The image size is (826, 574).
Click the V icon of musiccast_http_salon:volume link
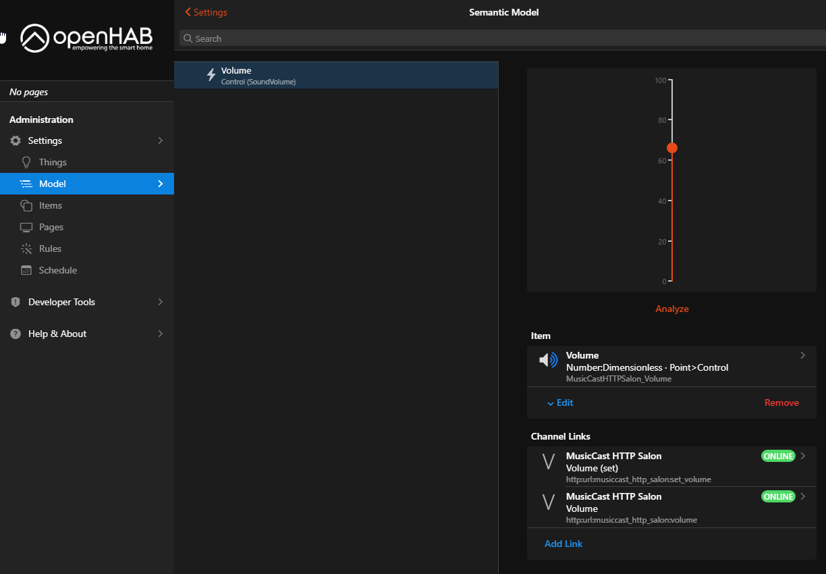(x=549, y=502)
